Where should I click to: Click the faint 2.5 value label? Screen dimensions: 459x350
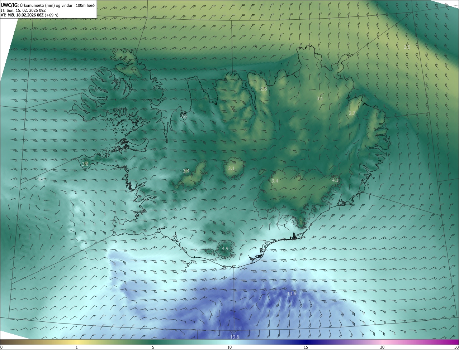[407, 47]
